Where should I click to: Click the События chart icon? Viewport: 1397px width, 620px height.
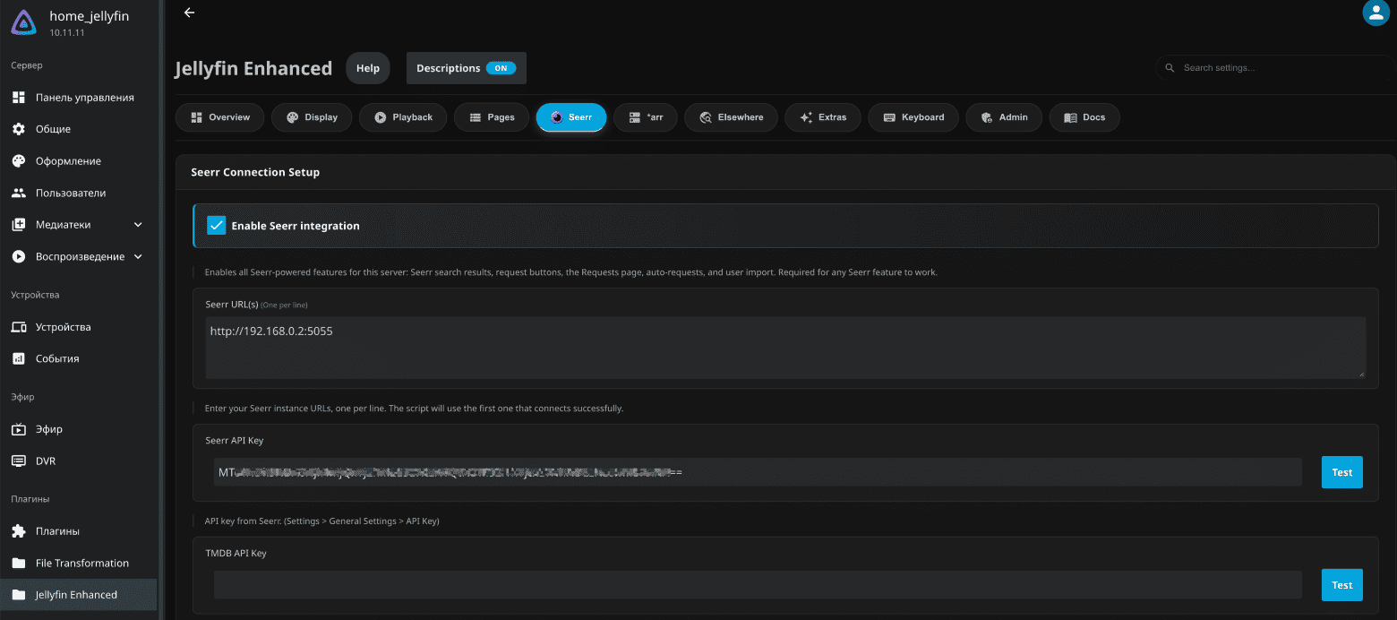pyautogui.click(x=19, y=358)
